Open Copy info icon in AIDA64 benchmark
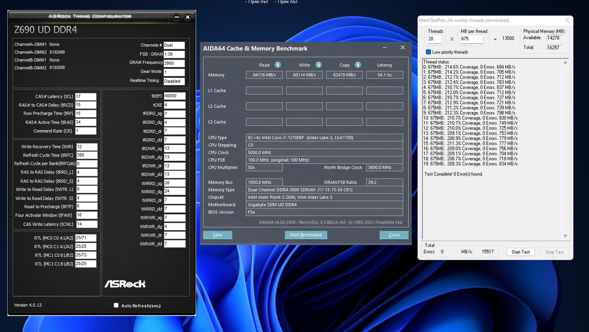The image size is (589, 332). click(x=358, y=65)
